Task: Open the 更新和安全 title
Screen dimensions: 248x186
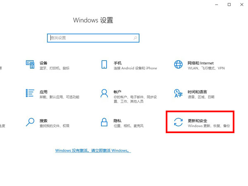Action: (198, 121)
